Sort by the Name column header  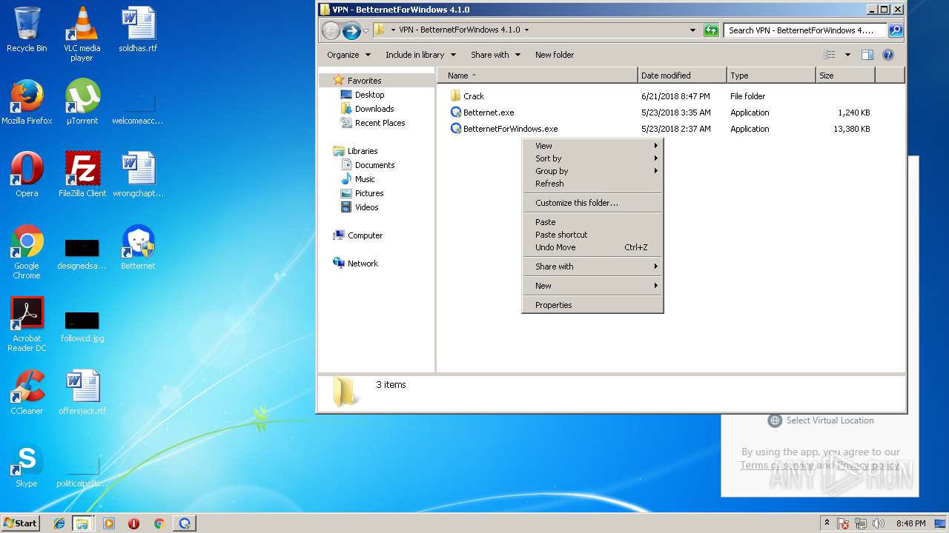(x=537, y=76)
